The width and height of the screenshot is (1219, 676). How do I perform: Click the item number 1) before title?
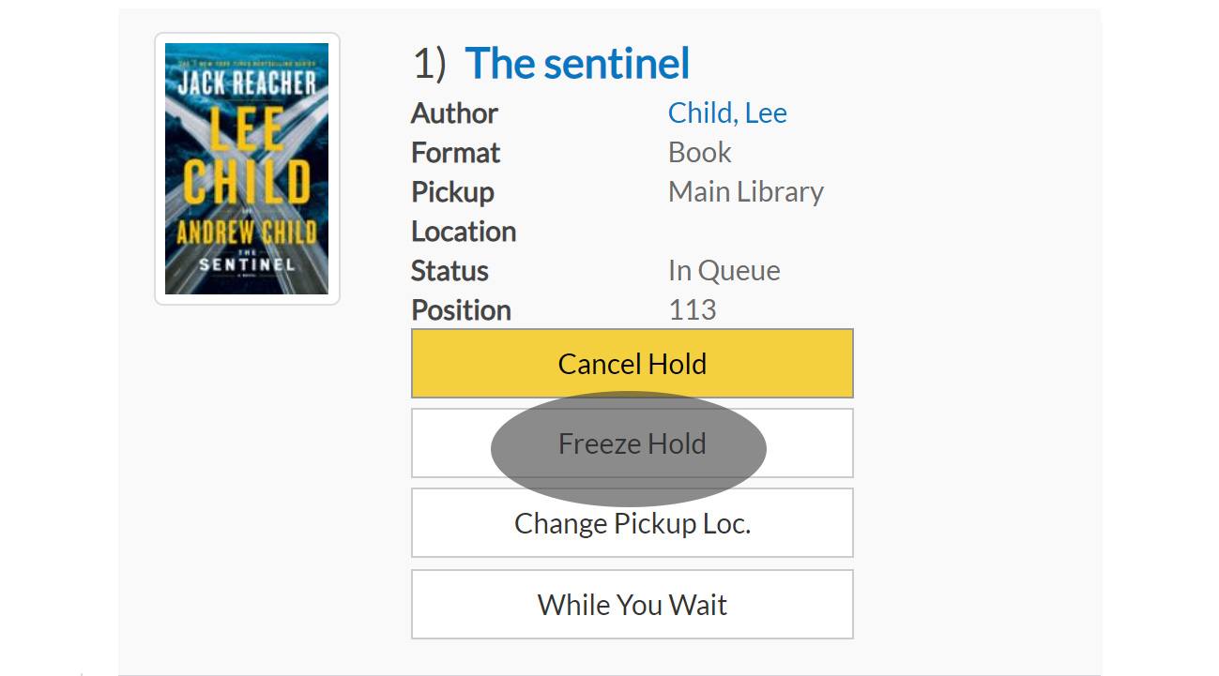point(430,64)
